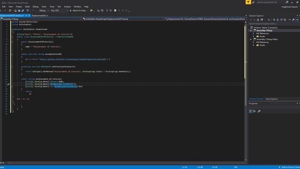300x169 pixels.
Task: Click the Save All toolbar icon
Action: coord(23,10)
